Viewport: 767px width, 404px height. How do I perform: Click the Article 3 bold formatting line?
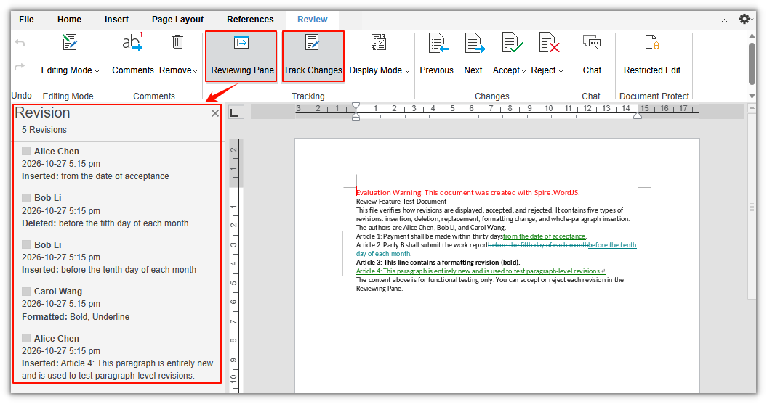click(x=438, y=263)
